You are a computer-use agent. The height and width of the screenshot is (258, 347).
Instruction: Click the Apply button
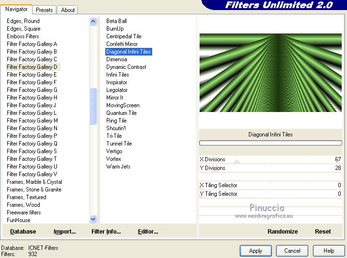[256, 251]
